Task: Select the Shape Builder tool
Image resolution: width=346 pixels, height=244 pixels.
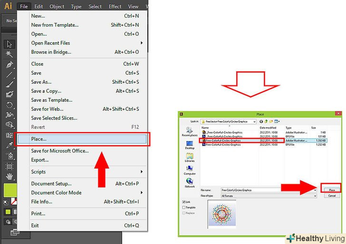Action: click(x=10, y=125)
